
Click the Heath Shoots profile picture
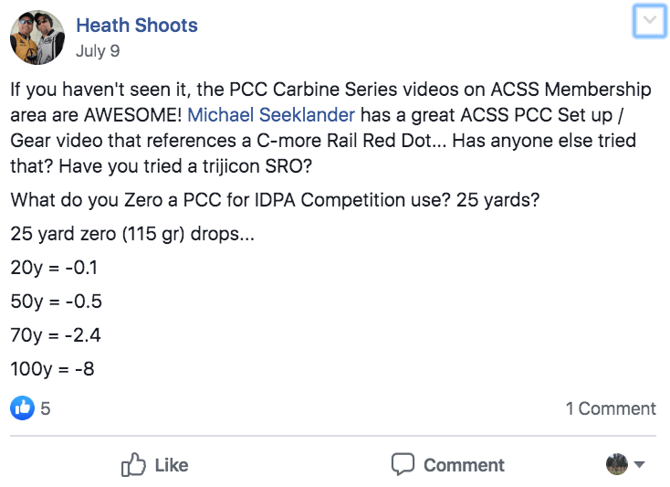coord(37,37)
